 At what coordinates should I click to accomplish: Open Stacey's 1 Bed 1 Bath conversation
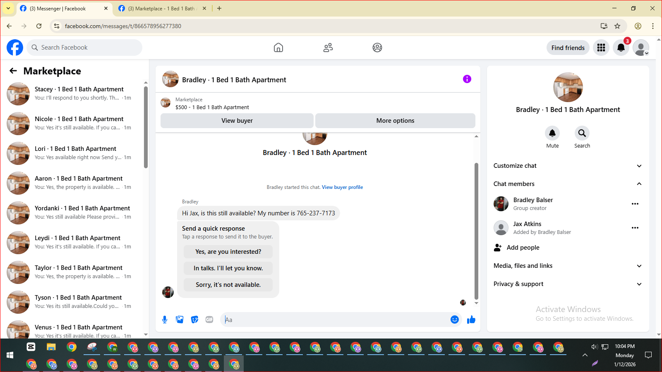[74, 94]
